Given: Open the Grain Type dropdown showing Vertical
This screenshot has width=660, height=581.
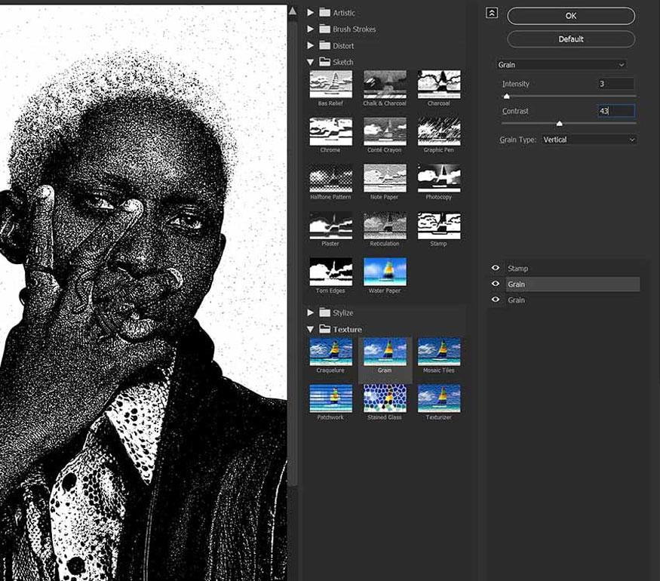Looking at the screenshot, I should coord(589,140).
